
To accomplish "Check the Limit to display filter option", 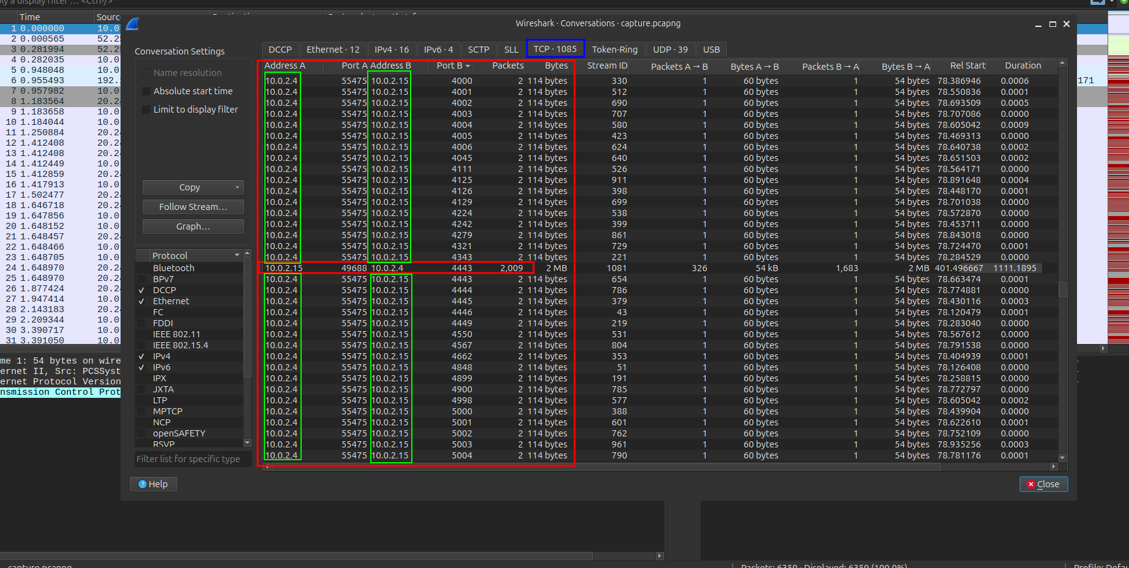I will [x=146, y=110].
